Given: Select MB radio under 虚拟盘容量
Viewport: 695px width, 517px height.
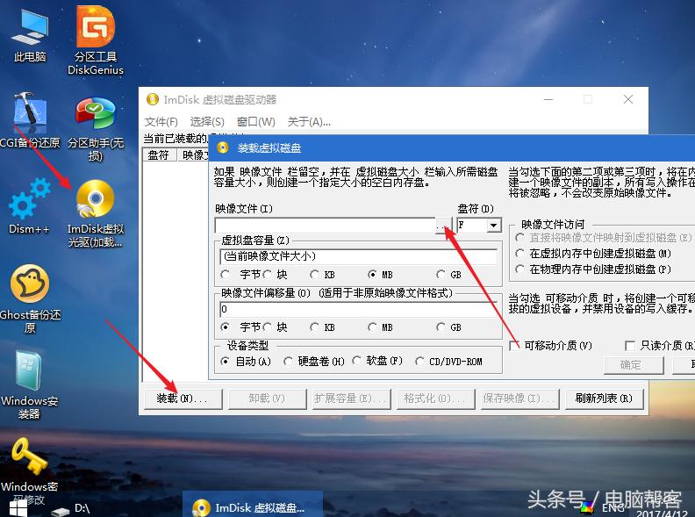Looking at the screenshot, I should [x=372, y=275].
